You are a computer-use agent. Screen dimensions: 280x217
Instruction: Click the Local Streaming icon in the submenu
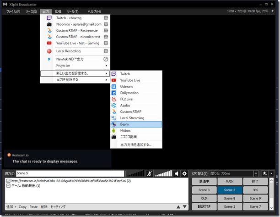pyautogui.click(x=114, y=118)
